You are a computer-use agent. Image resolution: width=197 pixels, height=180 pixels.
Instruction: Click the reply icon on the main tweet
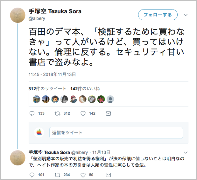tap(32, 113)
